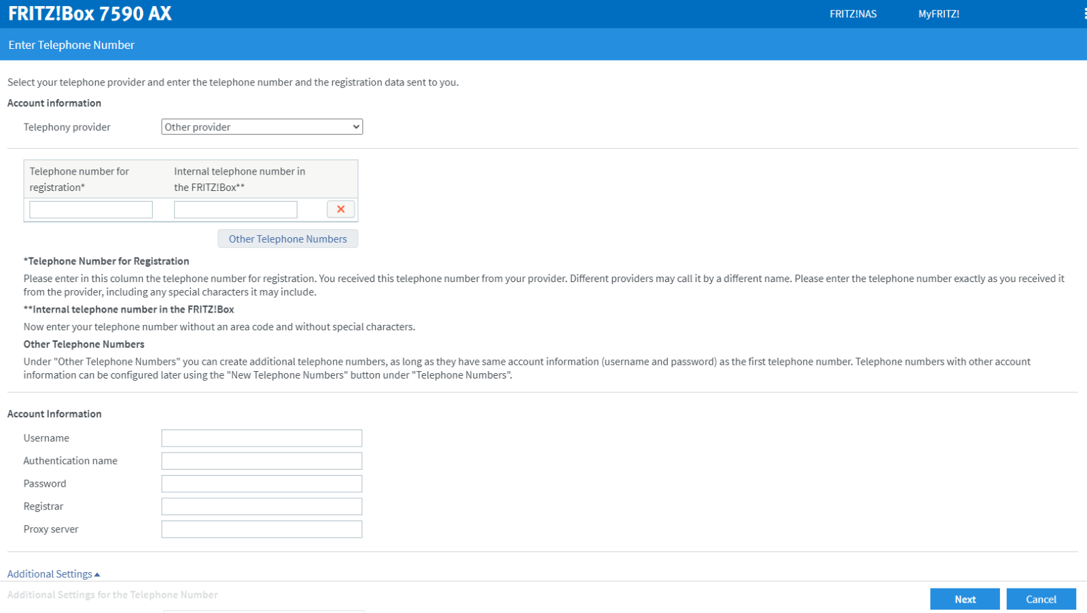
Task: Select the Proxy server input field
Action: tap(262, 529)
